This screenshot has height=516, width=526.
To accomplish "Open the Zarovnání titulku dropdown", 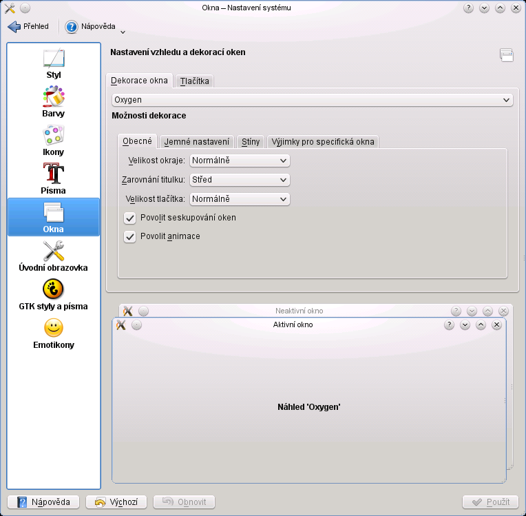I will click(240, 180).
